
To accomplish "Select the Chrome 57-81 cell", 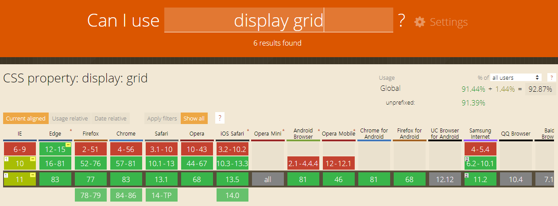I will tap(126, 163).
